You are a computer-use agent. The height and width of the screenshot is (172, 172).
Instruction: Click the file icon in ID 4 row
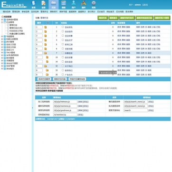[x=46, y=40]
